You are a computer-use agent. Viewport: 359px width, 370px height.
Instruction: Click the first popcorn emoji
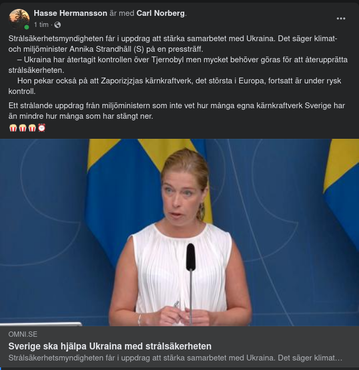13,128
